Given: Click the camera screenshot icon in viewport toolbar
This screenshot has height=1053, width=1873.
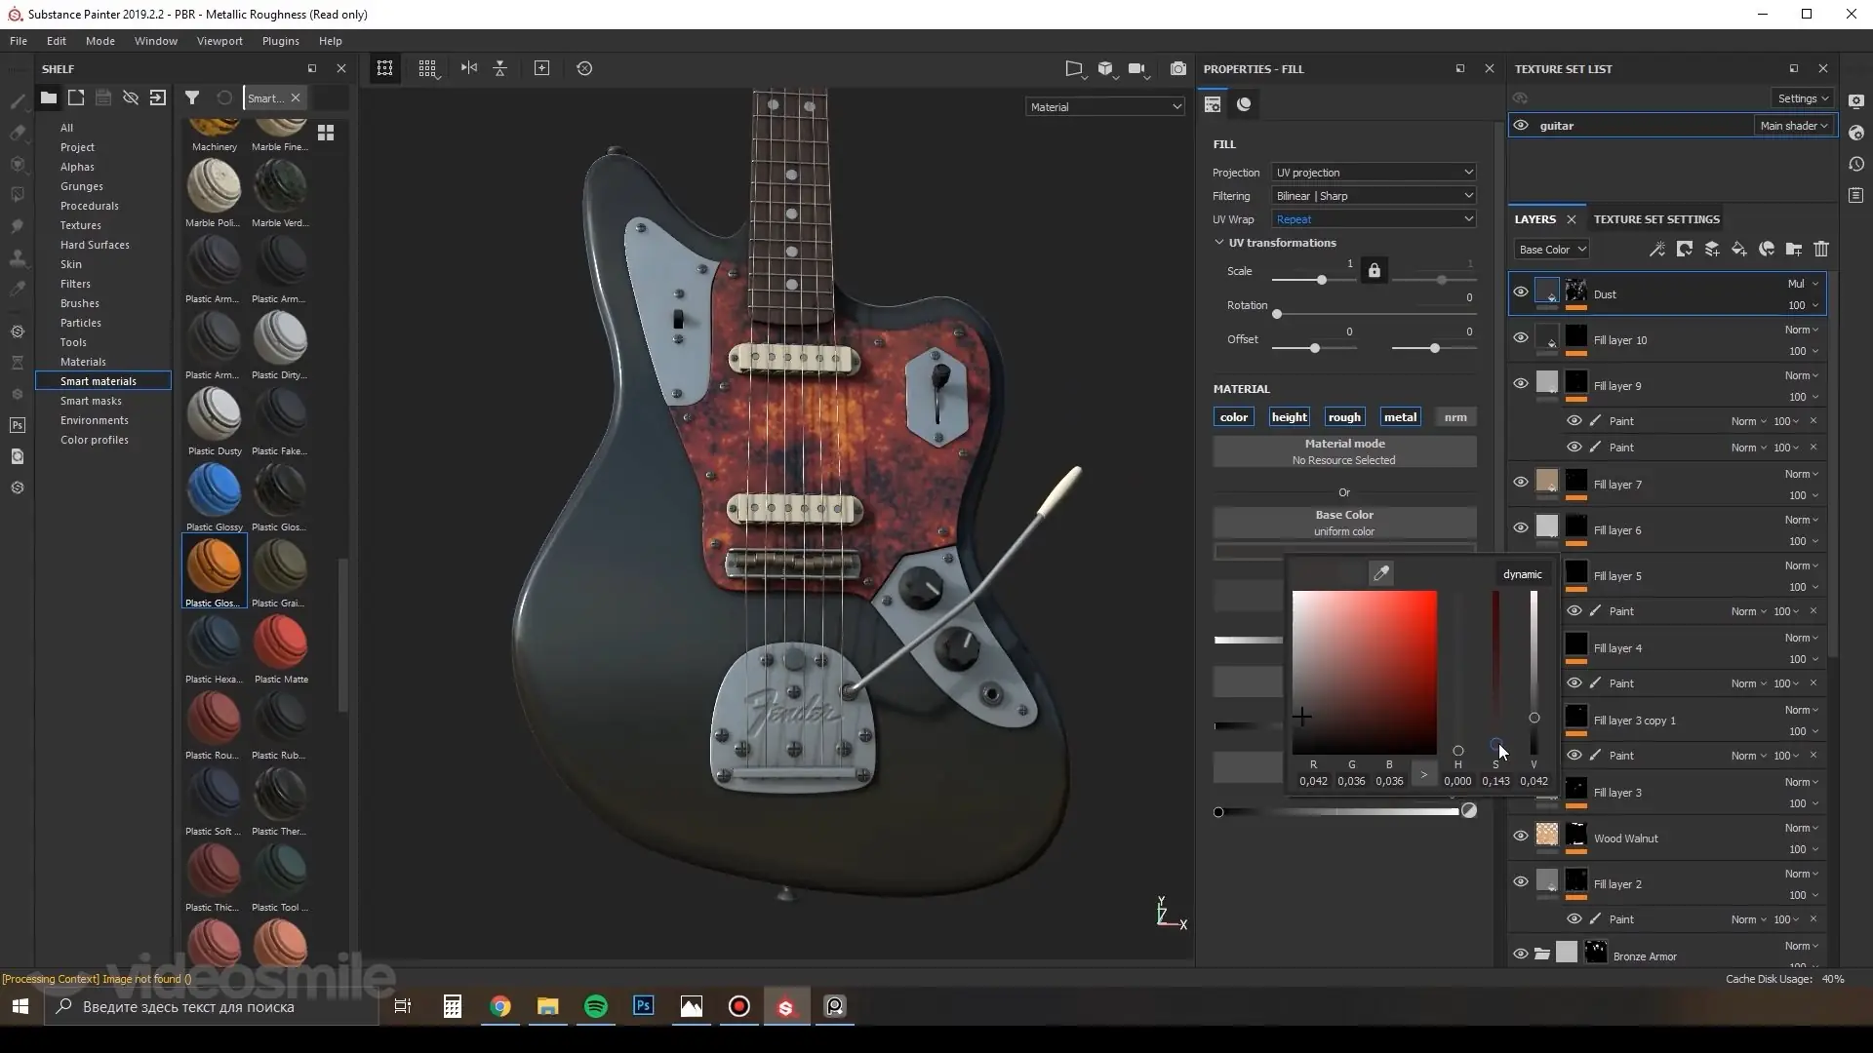Looking at the screenshot, I should [x=1178, y=68].
